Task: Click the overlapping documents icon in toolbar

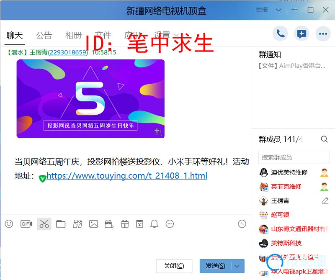Action: (77, 224)
